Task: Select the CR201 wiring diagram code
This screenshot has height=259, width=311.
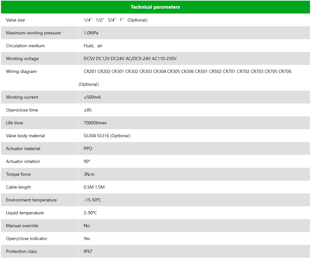Action: (90, 71)
